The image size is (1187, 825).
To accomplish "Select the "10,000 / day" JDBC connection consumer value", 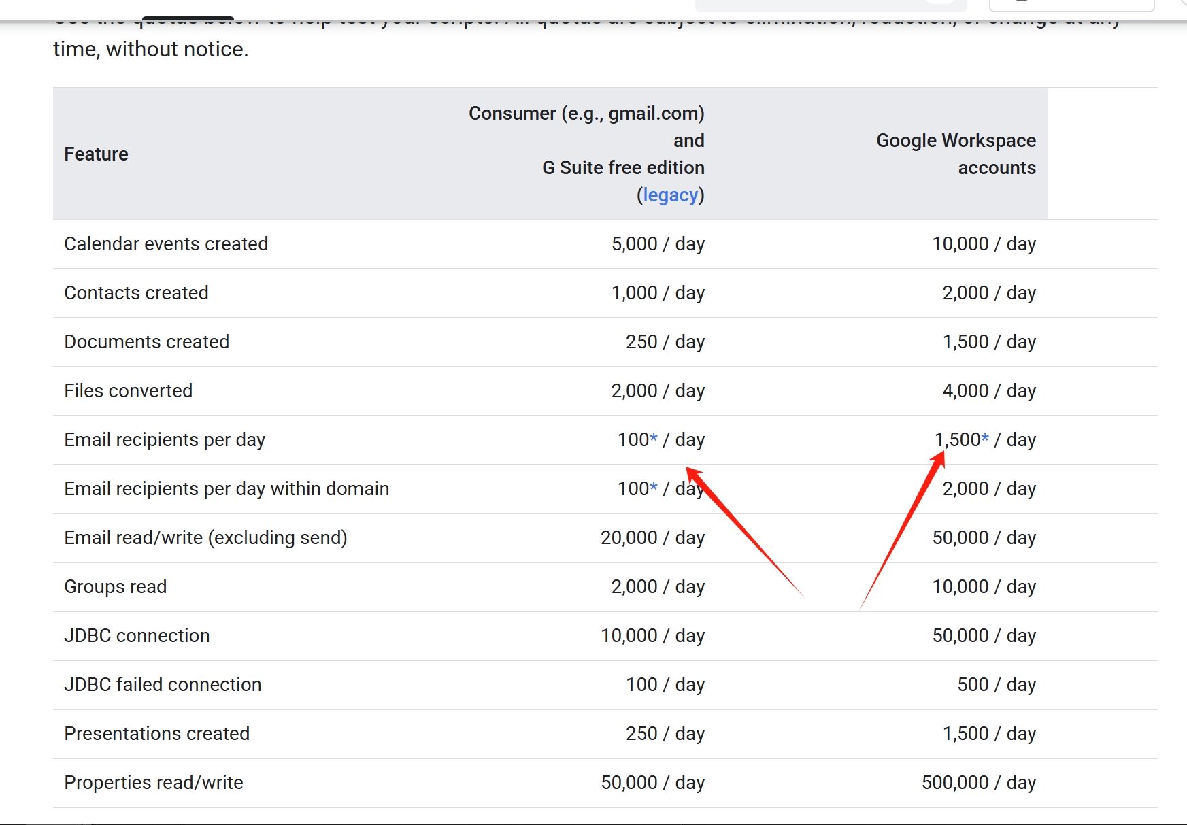I will point(652,636).
